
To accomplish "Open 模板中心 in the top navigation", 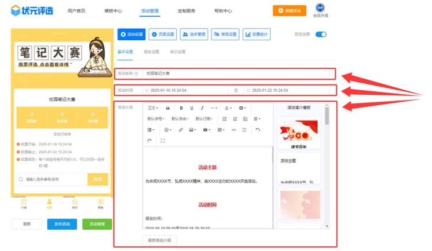I will point(113,11).
